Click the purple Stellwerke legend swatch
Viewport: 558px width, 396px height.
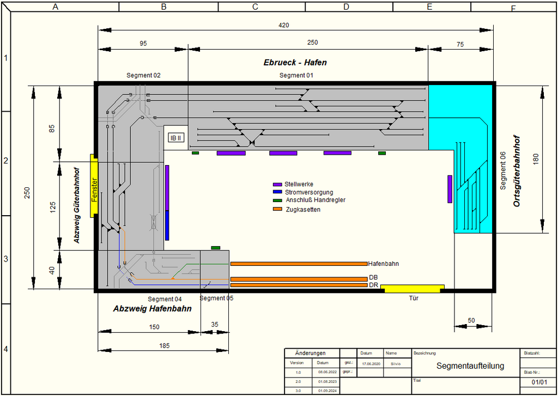277,185
